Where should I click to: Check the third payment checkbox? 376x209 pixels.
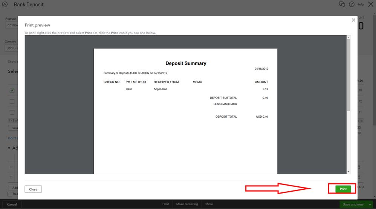(12, 112)
